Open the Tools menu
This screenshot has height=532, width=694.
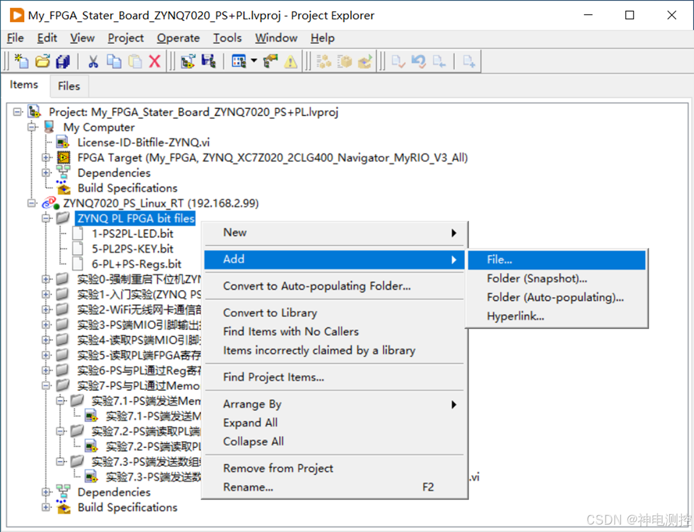pyautogui.click(x=228, y=38)
